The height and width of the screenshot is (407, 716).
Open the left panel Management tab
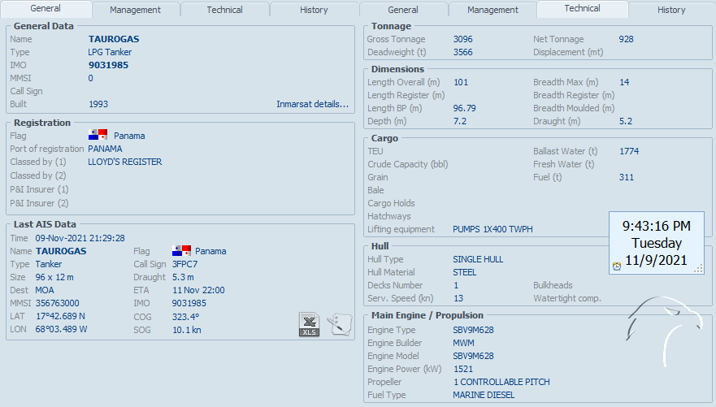135,10
